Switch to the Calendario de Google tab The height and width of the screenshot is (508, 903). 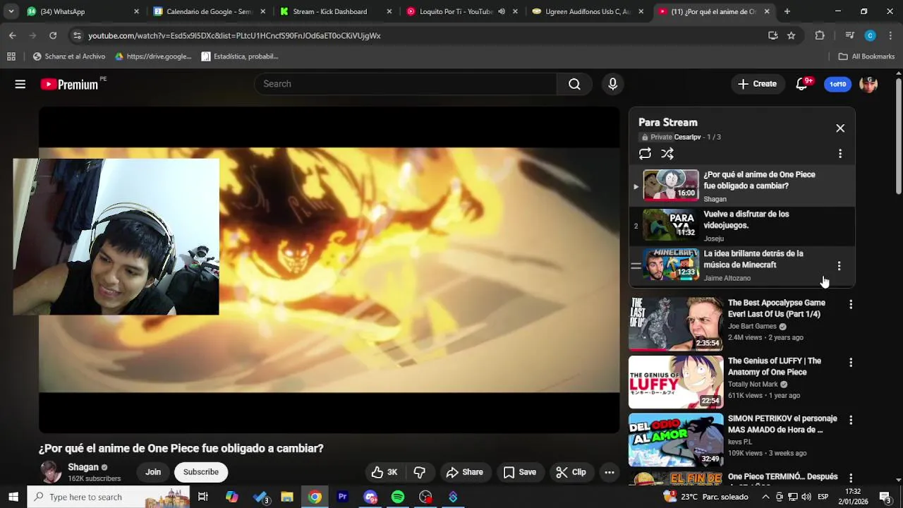(209, 11)
